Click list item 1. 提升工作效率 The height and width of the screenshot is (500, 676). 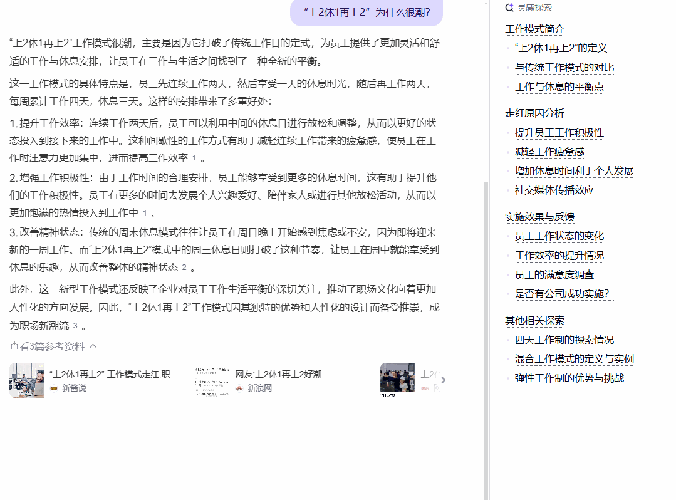pyautogui.click(x=223, y=141)
